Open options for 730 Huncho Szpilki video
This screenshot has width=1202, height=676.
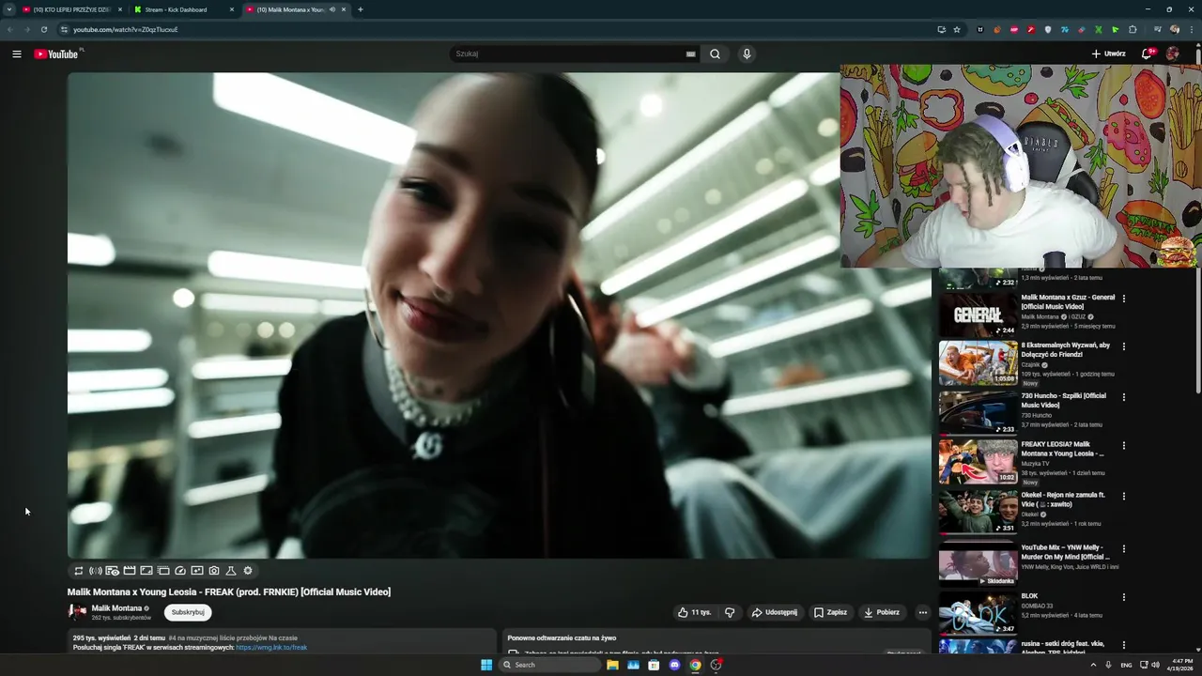(1124, 397)
